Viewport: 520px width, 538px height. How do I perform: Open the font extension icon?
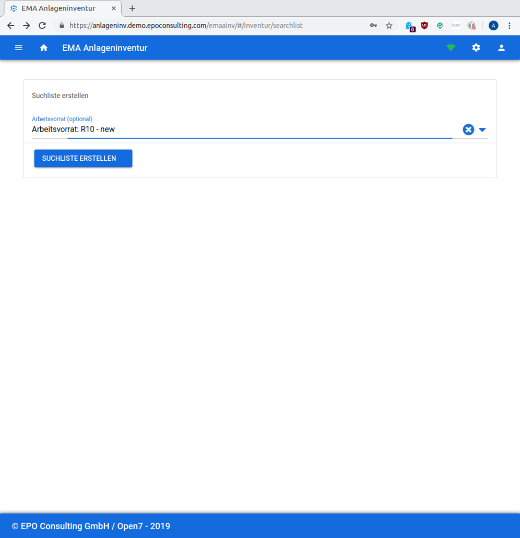pyautogui.click(x=455, y=26)
